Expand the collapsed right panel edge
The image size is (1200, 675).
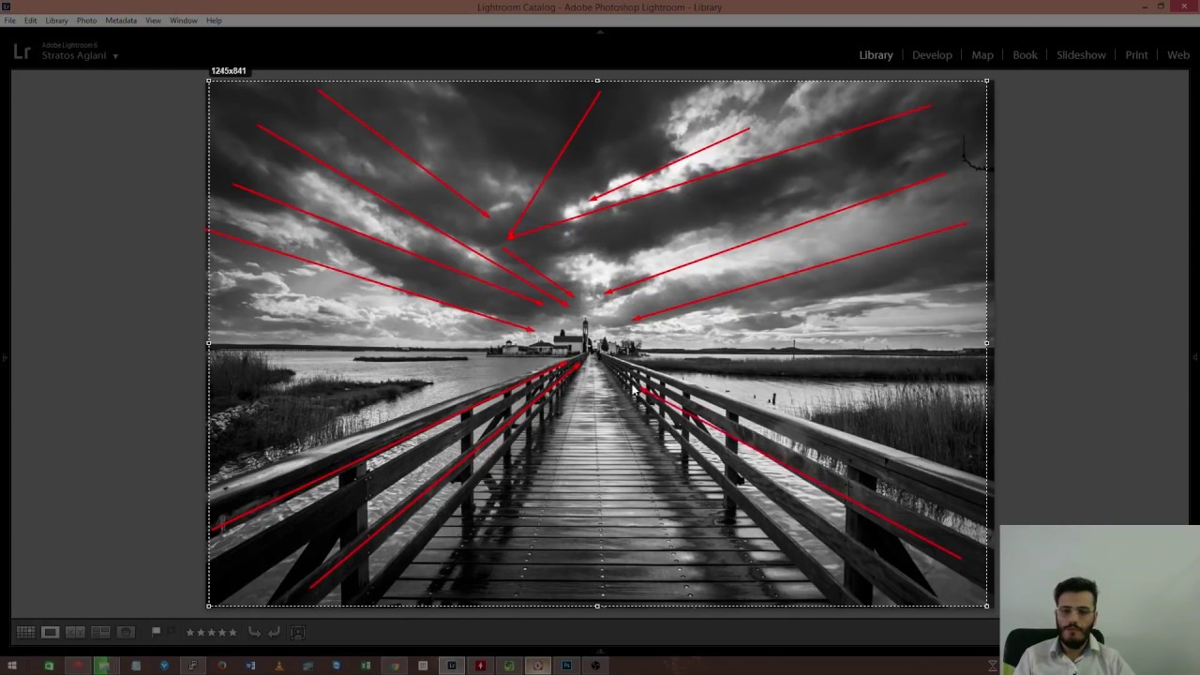1194,356
